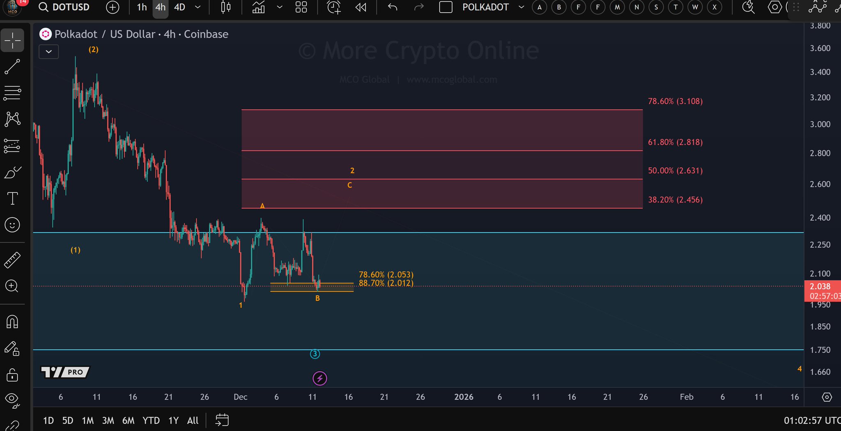
Task: Open the Fibonacci retracement tools
Action: pos(12,93)
